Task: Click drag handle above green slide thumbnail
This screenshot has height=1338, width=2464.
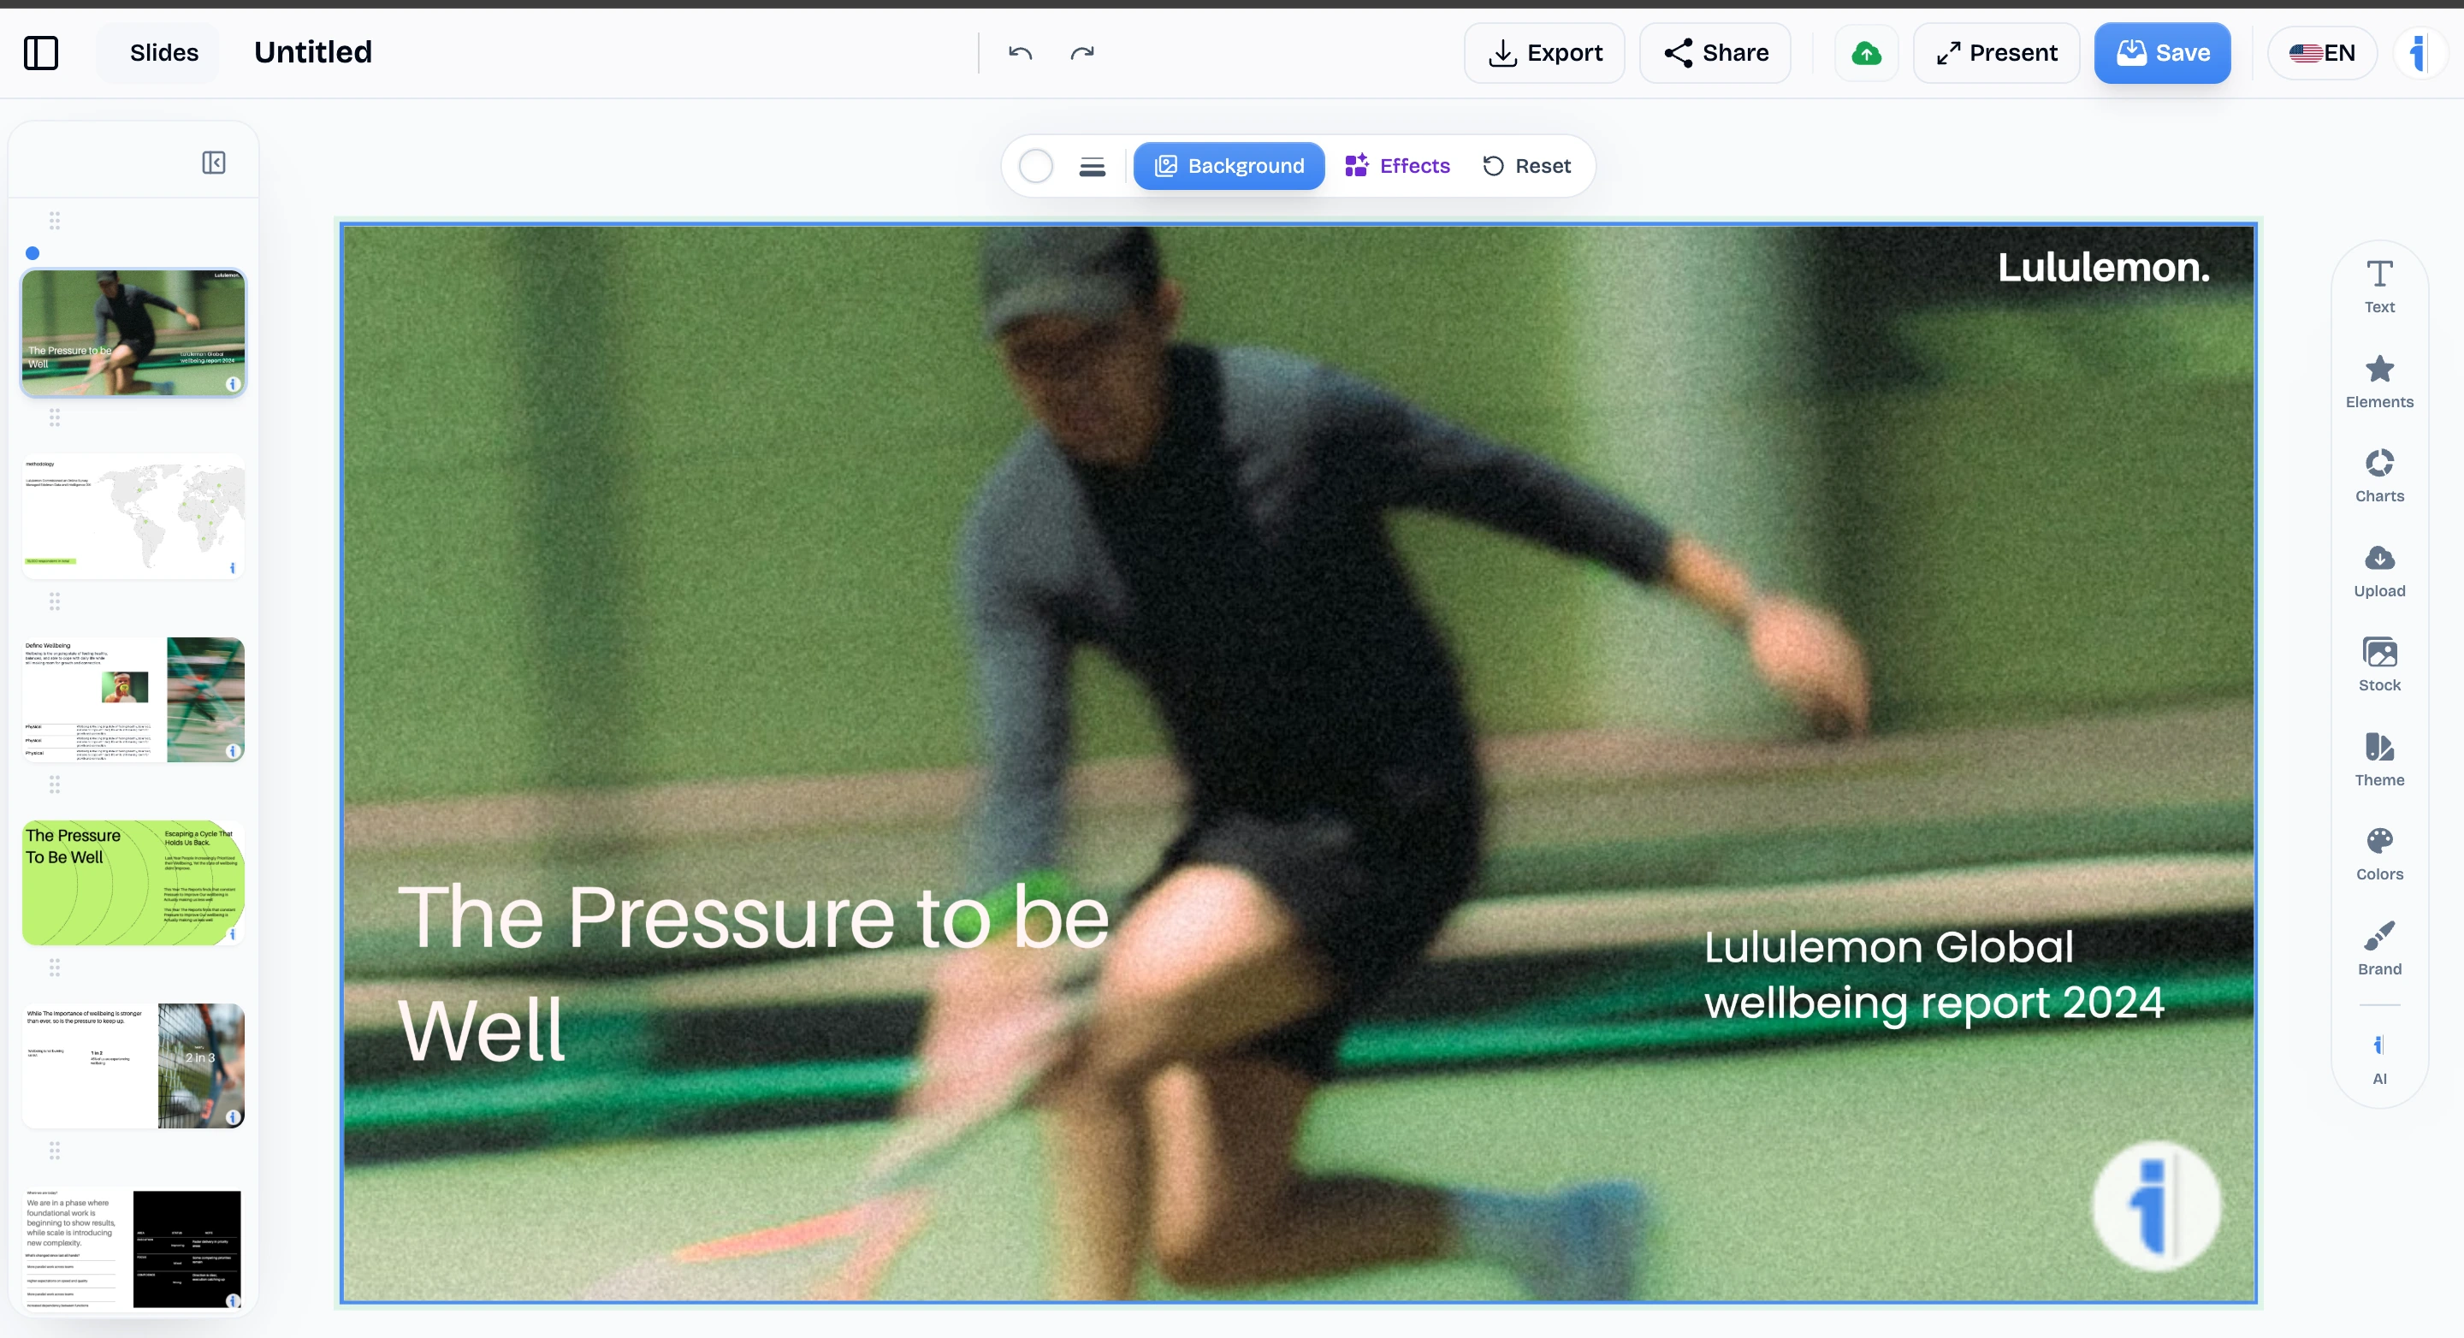Action: point(55,784)
